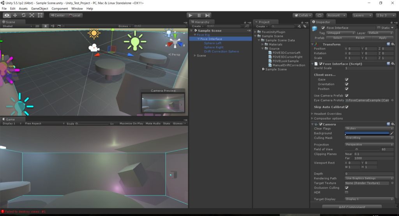
Task: Click the red error icon in status bar
Action: (x=3, y=211)
